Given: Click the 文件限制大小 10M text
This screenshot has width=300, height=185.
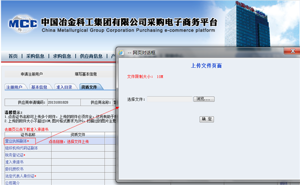Looking at the screenshot, I should pos(145,76).
